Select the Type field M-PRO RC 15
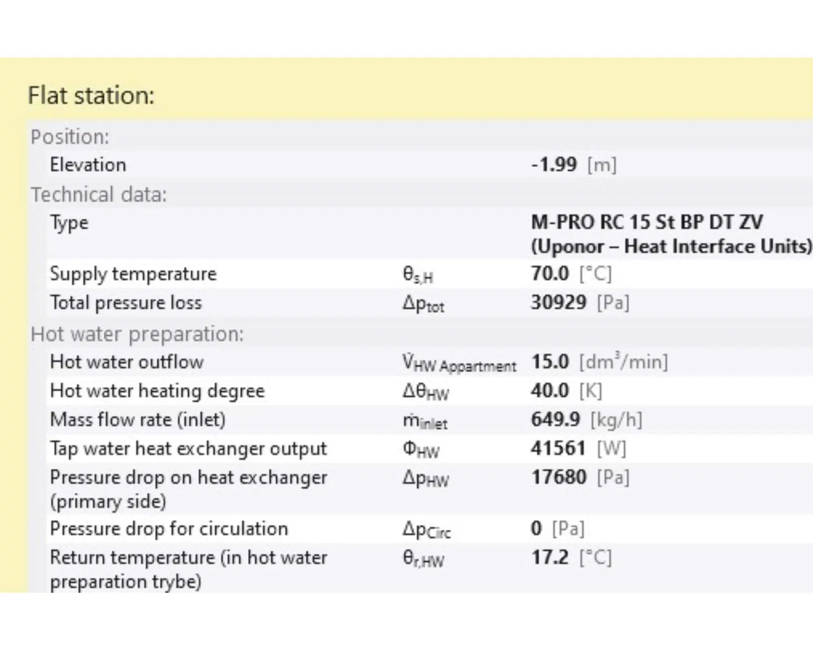The image size is (813, 650). pyautogui.click(x=646, y=223)
